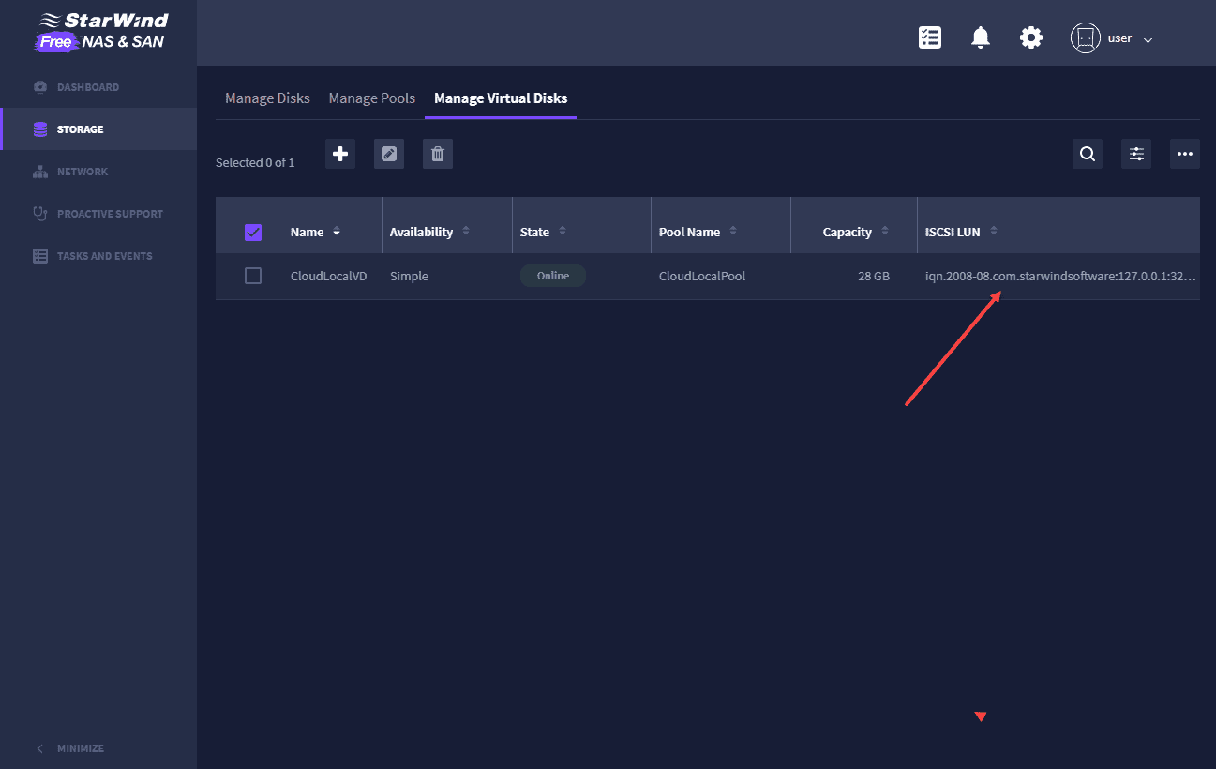Screen dimensions: 1216x769
Task: Expand the user account dropdown chevron
Action: pos(1148,39)
